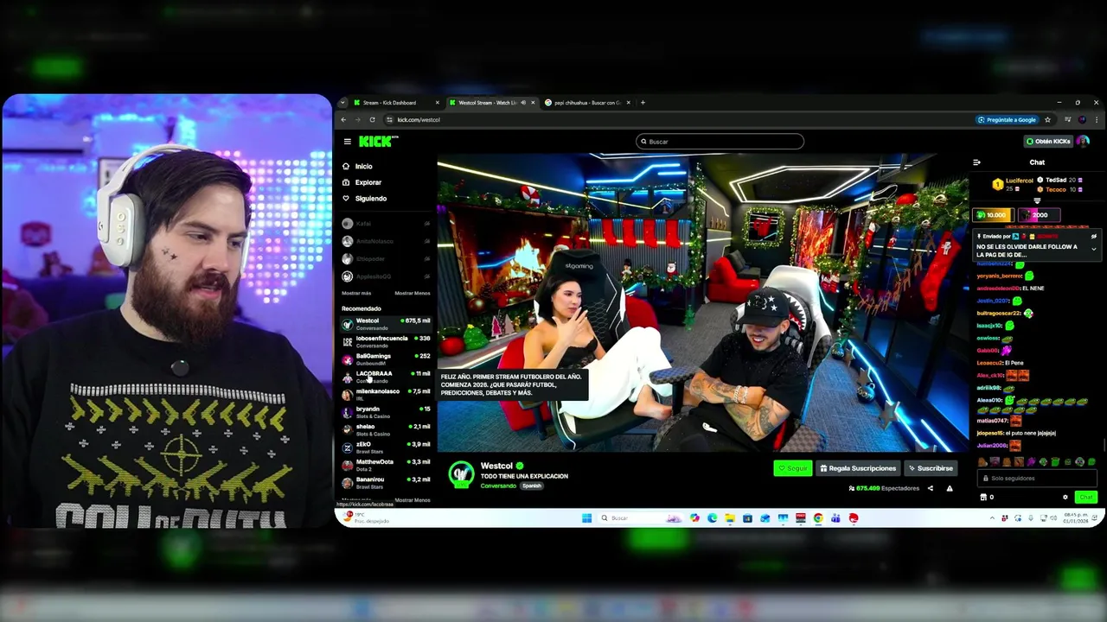Screen dimensions: 1107x622
Task: Open Kafai offline followed channel
Action: point(386,224)
